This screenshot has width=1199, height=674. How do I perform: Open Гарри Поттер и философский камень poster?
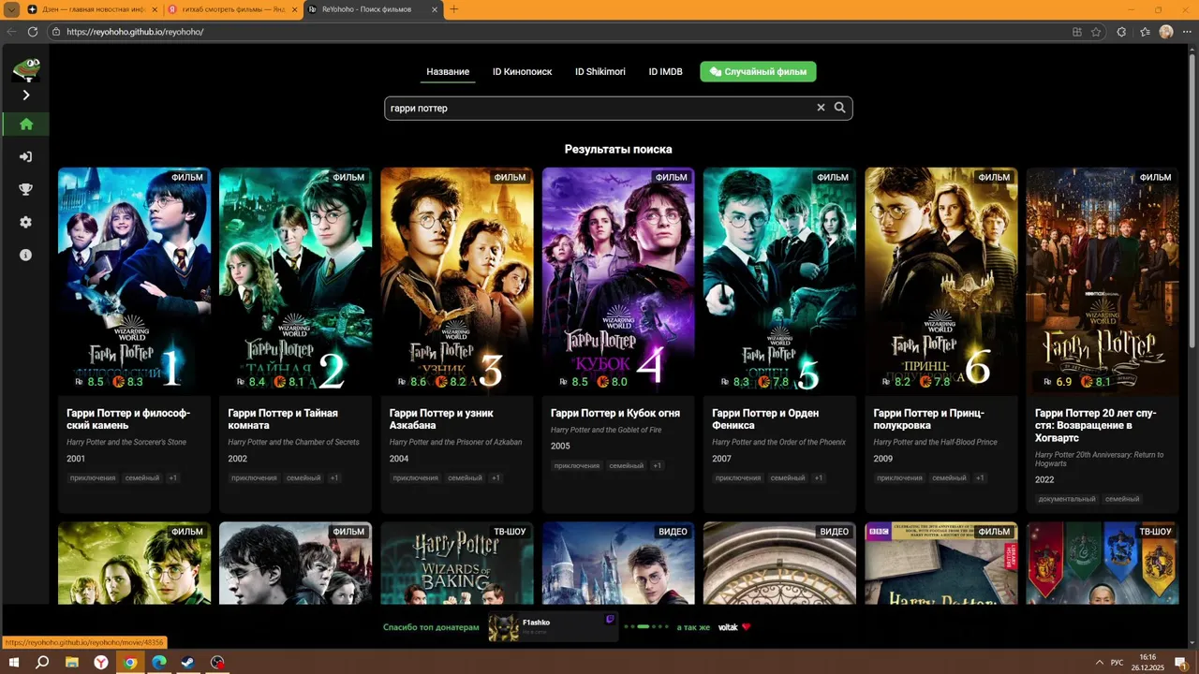click(134, 281)
